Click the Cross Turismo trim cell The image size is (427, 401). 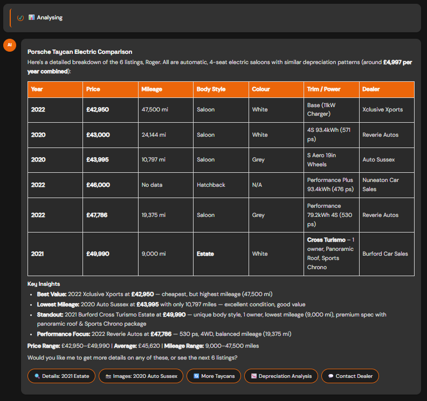332,254
